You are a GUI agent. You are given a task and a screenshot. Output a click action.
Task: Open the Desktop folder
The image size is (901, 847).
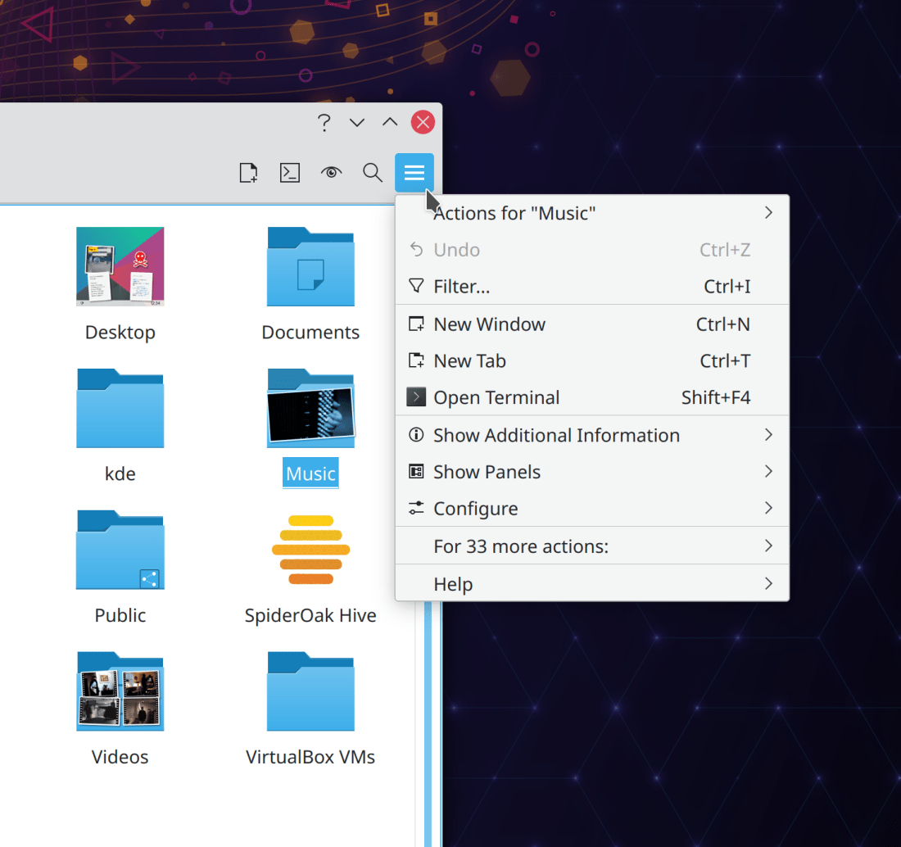(120, 267)
